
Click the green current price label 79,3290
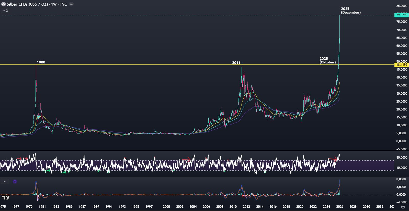pyautogui.click(x=401, y=15)
